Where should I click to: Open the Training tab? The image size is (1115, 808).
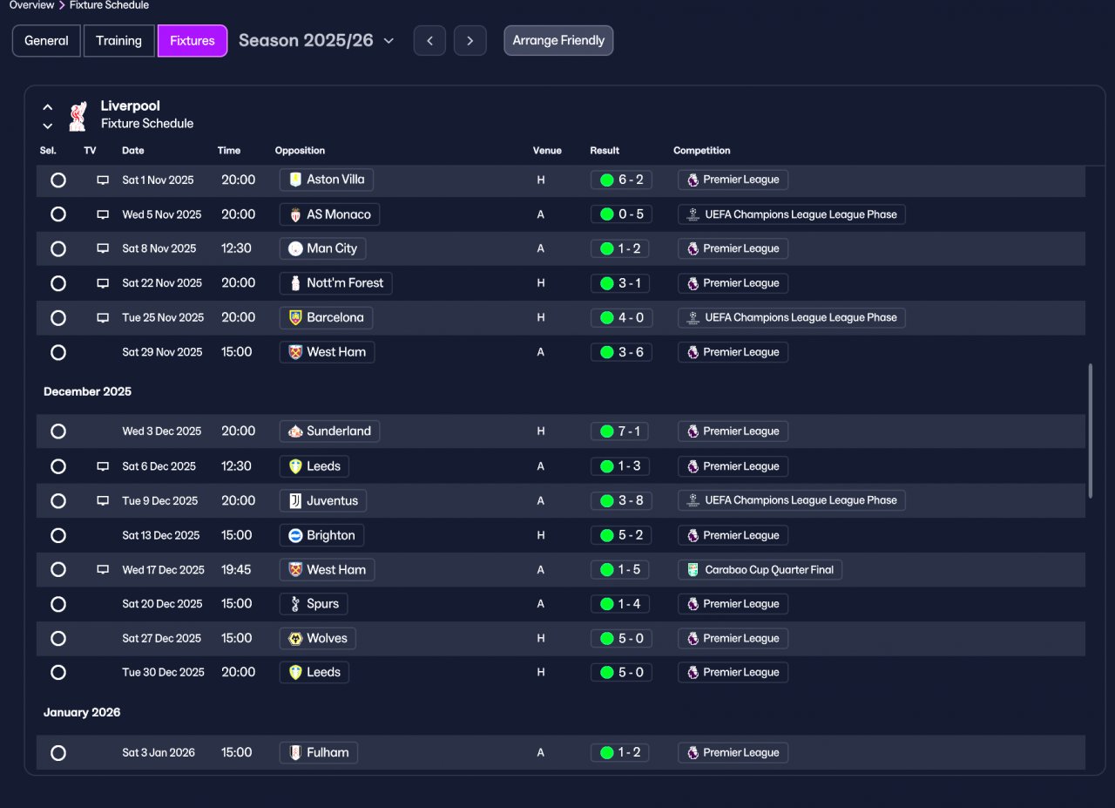(118, 41)
